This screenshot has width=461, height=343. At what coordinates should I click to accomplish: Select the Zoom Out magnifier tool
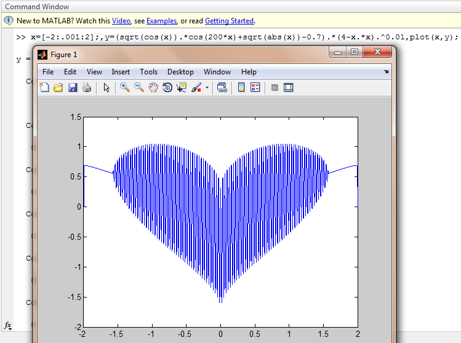[x=139, y=88]
